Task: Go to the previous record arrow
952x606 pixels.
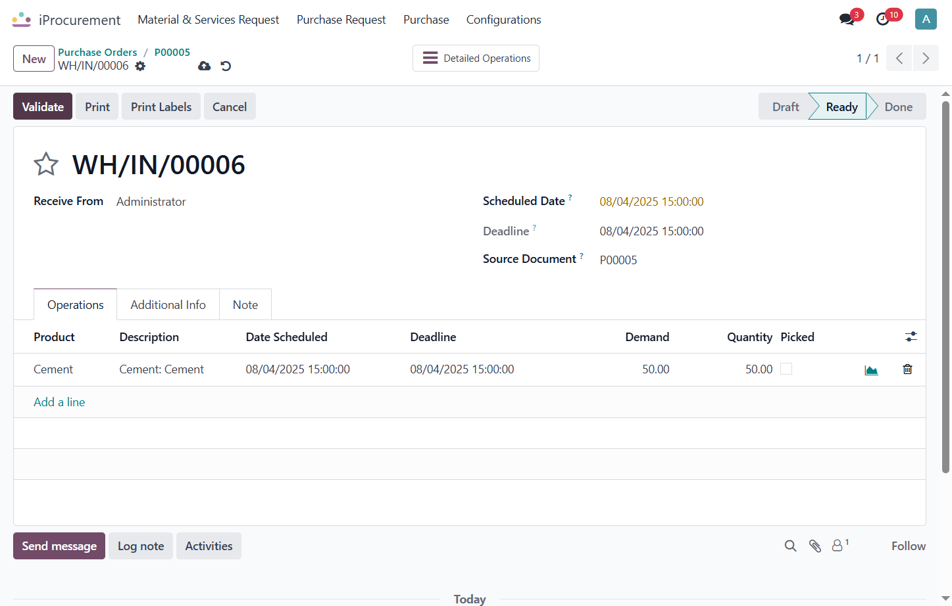Action: point(899,58)
